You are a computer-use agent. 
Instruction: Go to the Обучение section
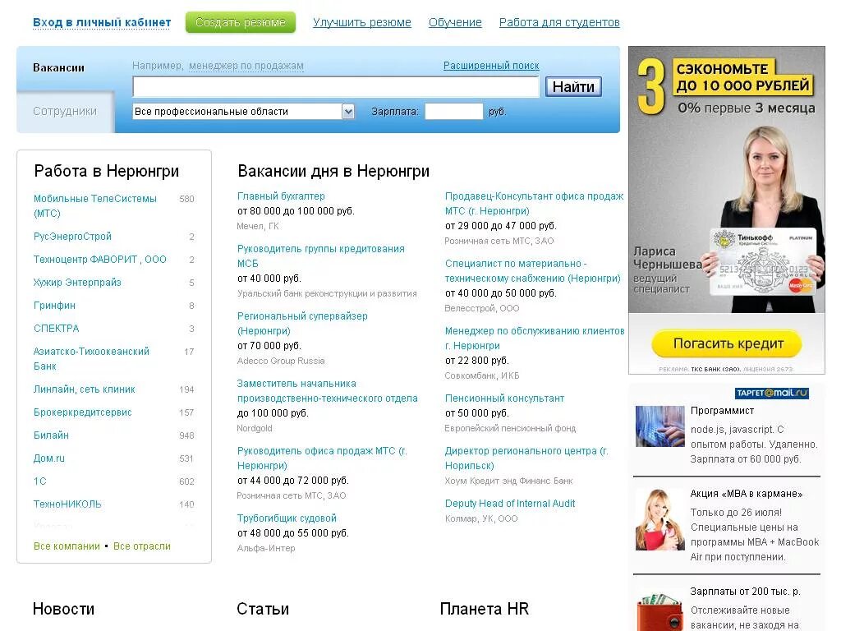coord(455,22)
